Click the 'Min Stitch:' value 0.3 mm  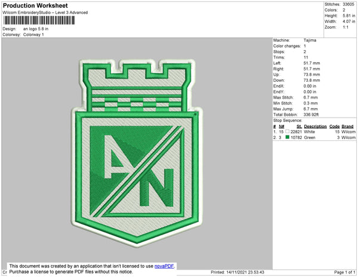[x=310, y=103]
